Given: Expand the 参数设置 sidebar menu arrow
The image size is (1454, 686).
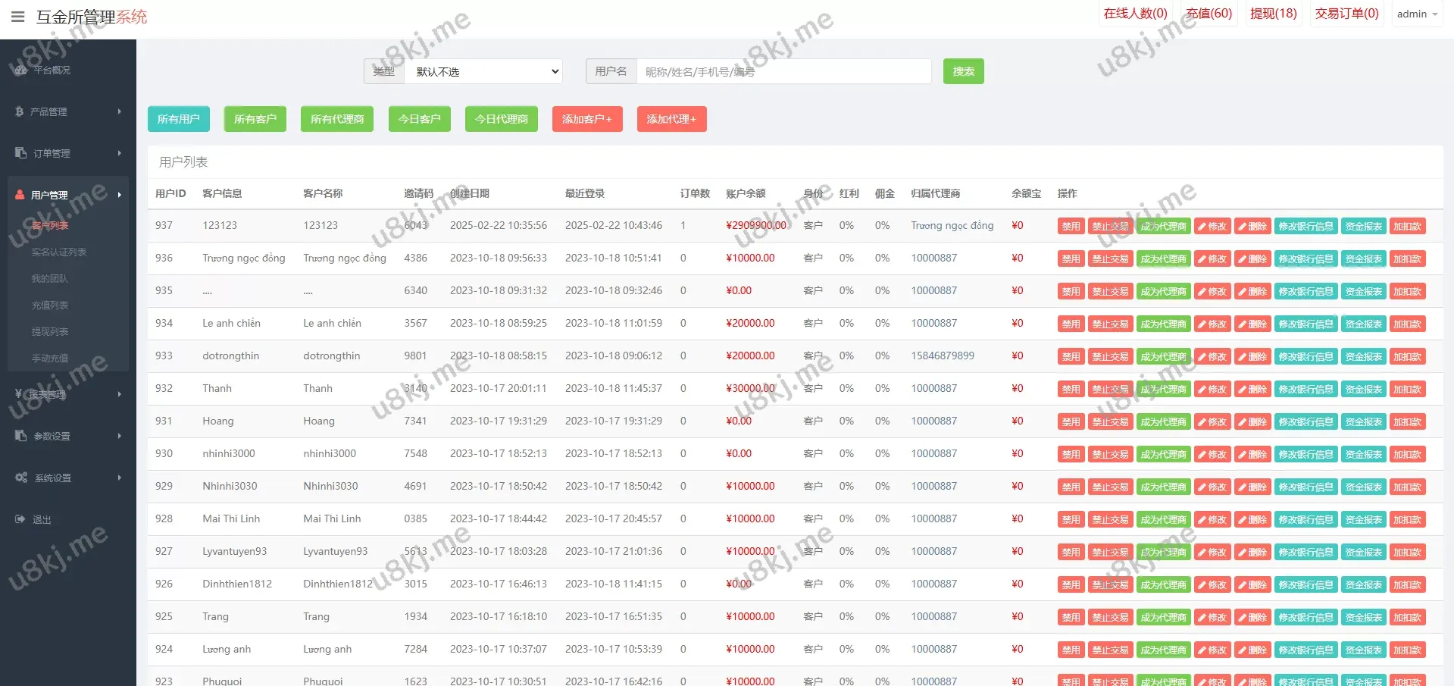Looking at the screenshot, I should point(120,436).
